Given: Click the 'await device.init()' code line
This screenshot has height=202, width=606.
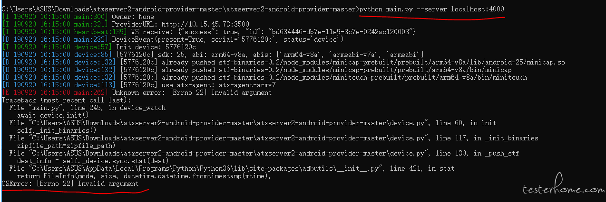Looking at the screenshot, I should coord(53,115).
